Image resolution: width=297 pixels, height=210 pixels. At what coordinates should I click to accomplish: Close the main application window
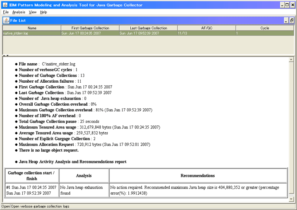coord(293,5)
